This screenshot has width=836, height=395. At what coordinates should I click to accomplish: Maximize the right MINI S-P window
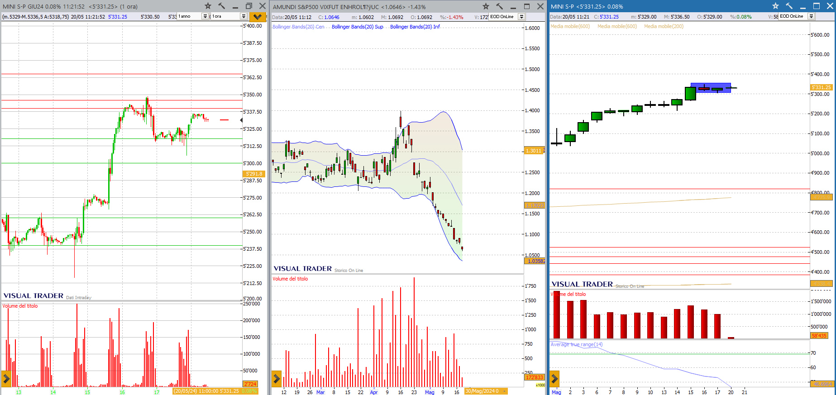coord(817,6)
